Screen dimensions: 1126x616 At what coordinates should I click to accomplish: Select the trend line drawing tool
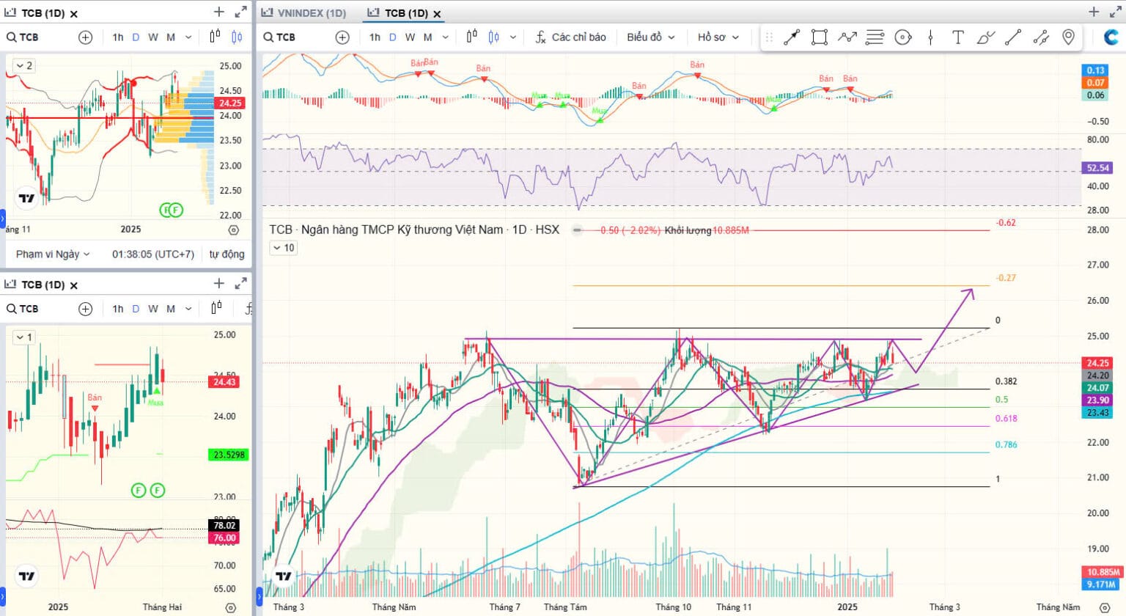pyautogui.click(x=792, y=37)
